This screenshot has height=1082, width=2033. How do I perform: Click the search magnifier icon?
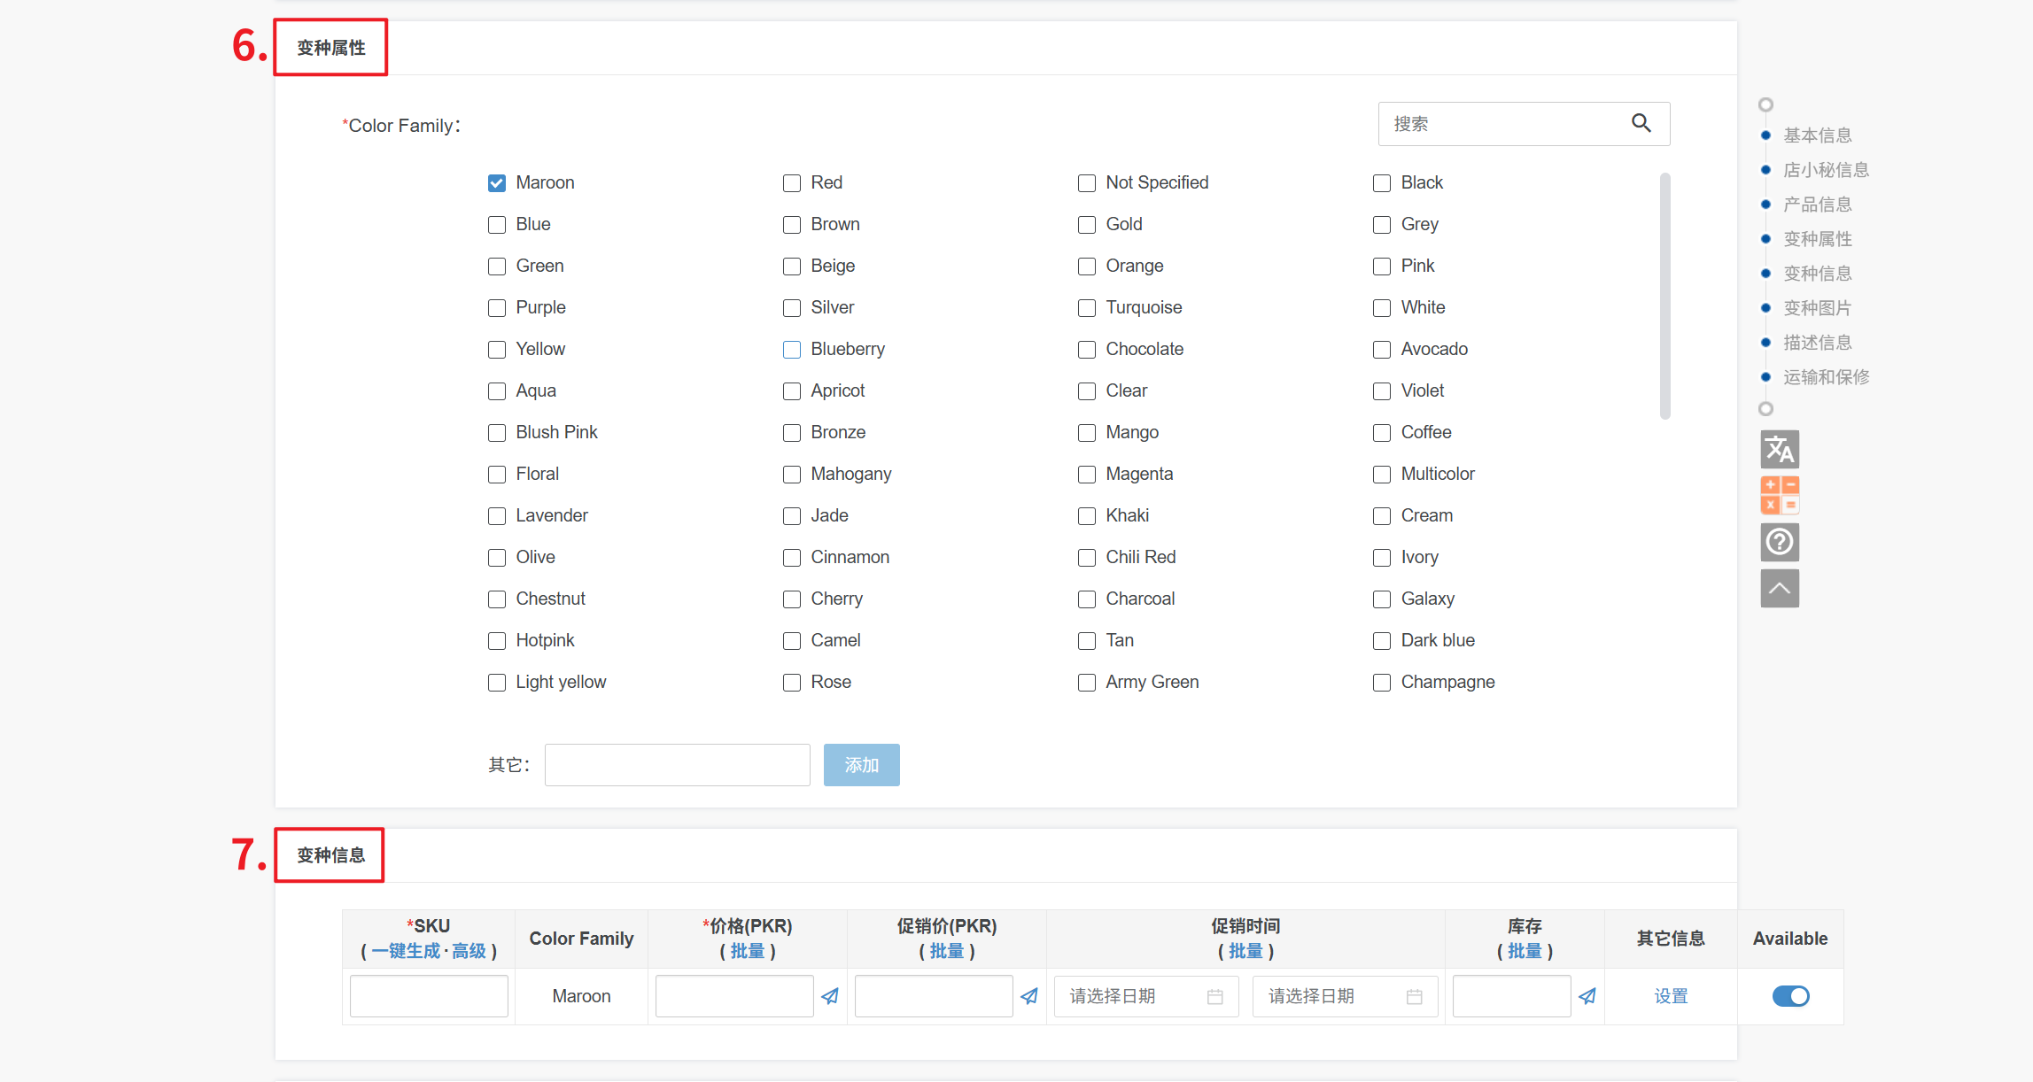pos(1641,124)
